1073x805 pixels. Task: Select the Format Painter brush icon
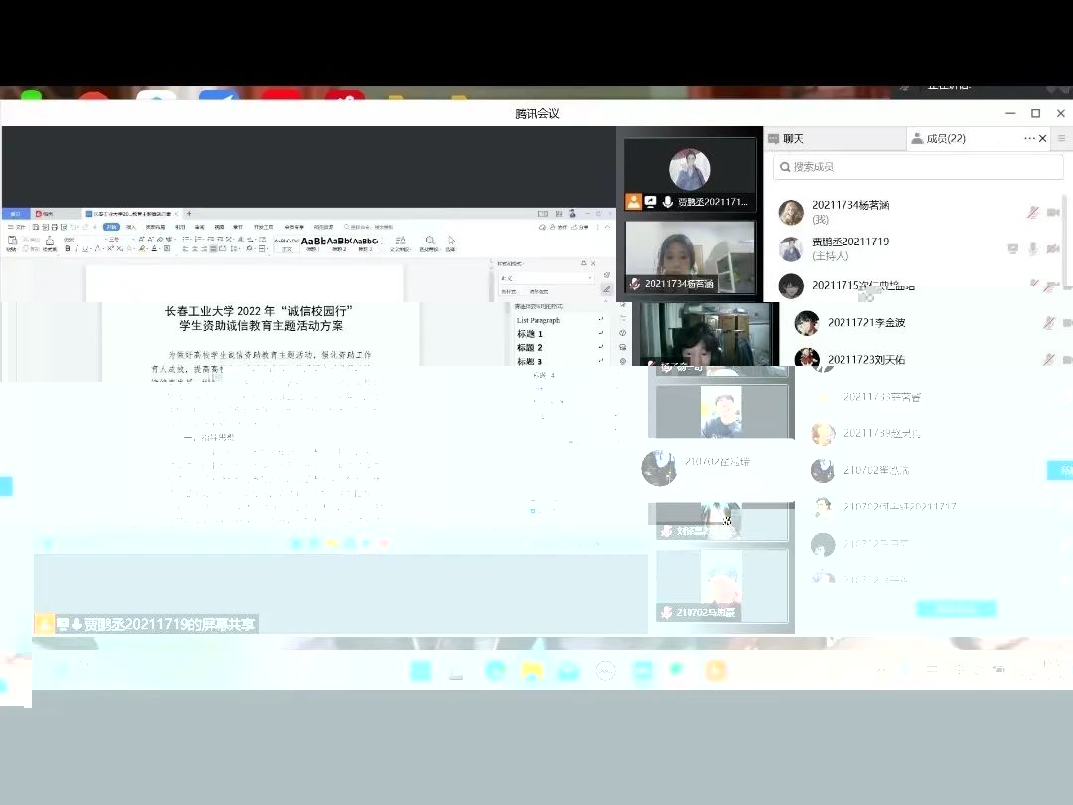click(x=50, y=241)
